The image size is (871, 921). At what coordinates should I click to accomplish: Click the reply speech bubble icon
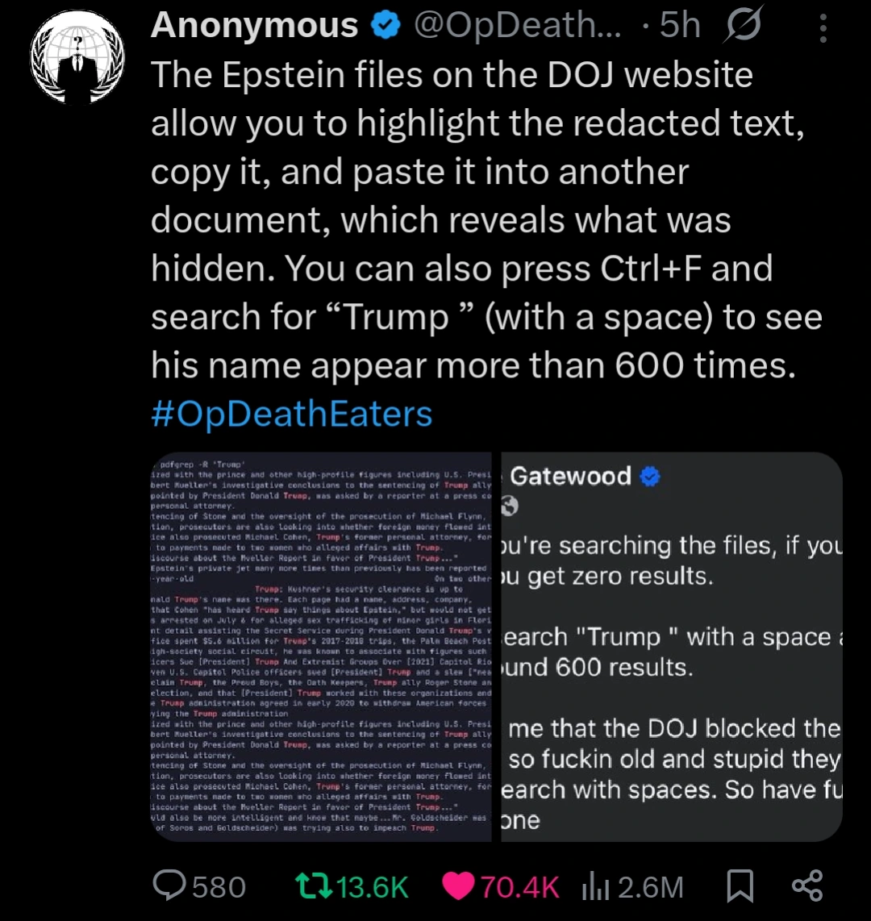pyautogui.click(x=170, y=887)
